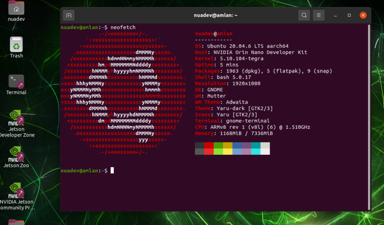Screen dimensions: 384x225
Task: Click the empty terminal prompt at the cursor
Action: [112, 171]
